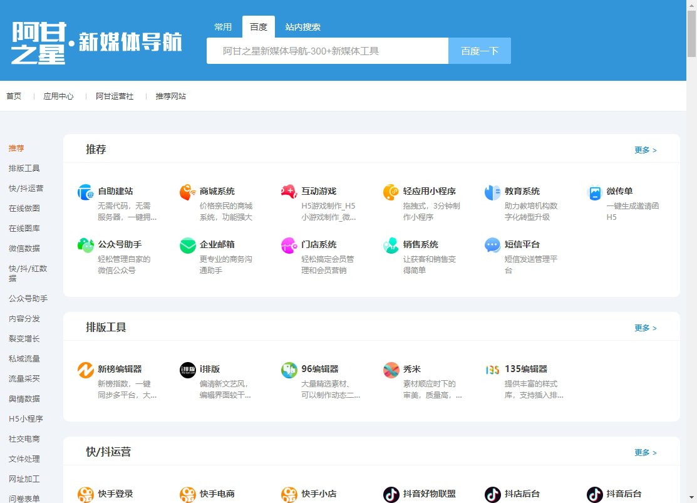Select 流量采买 in the sidebar

[x=24, y=378]
